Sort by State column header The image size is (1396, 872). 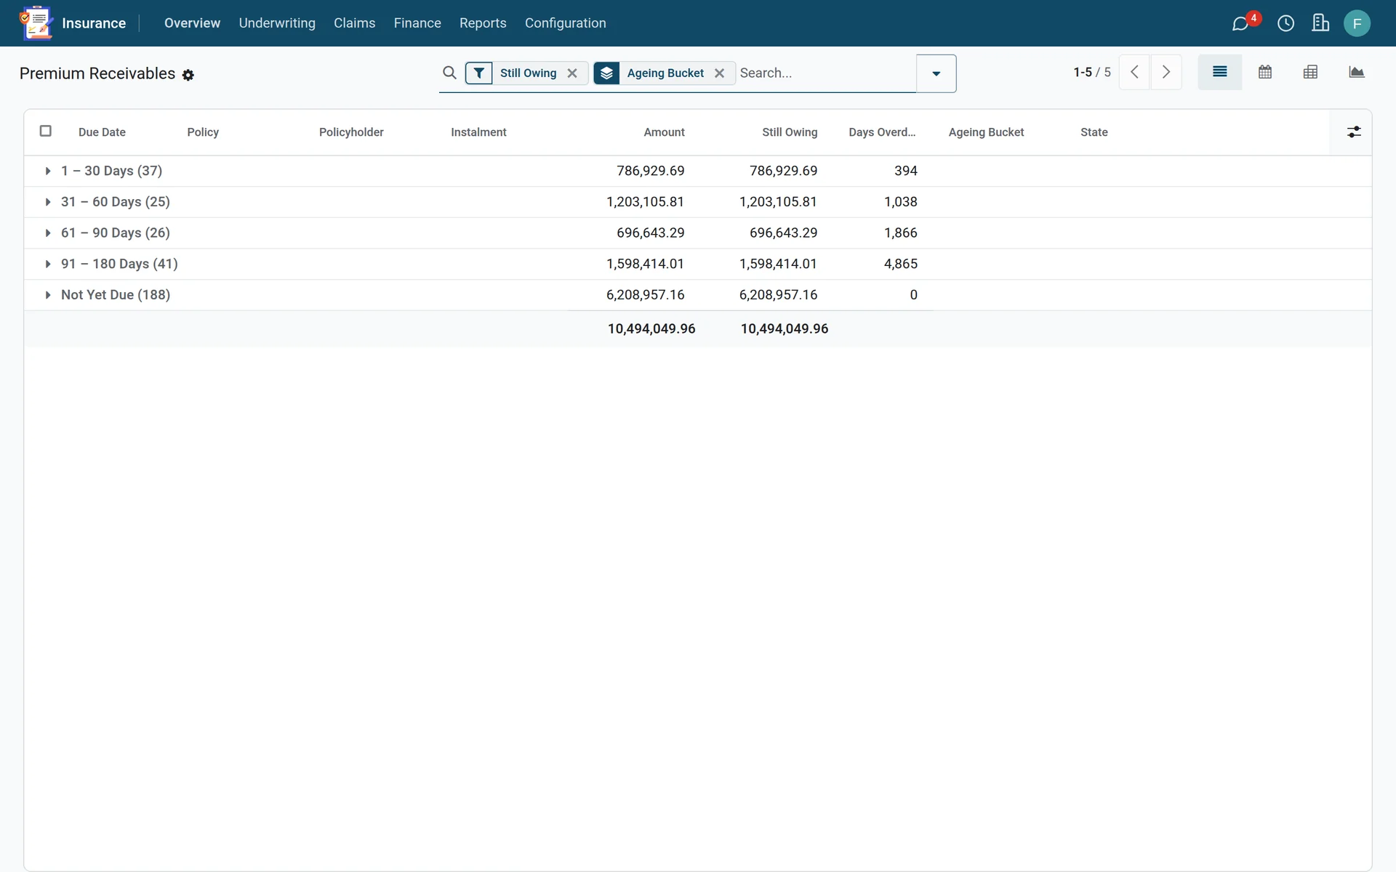click(1094, 132)
